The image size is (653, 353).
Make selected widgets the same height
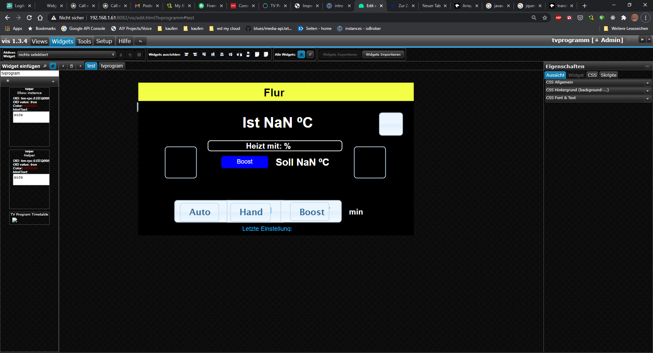click(x=266, y=54)
